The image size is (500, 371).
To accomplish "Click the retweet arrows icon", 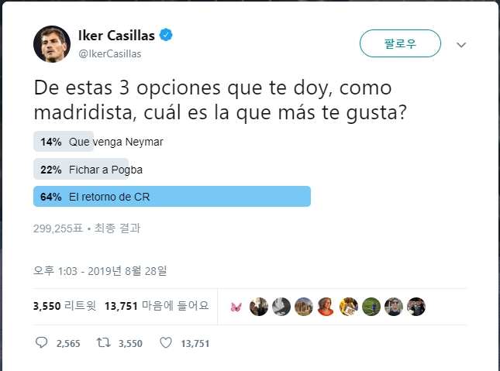I will coord(104,343).
